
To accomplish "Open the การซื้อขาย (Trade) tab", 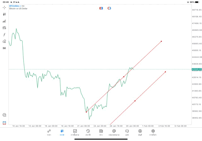I will pos(75,132).
